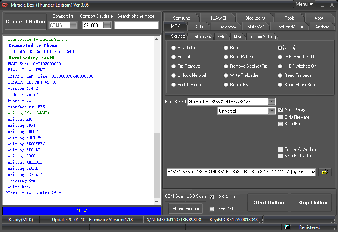Open the Menu dropdown in title bar

point(305,4)
